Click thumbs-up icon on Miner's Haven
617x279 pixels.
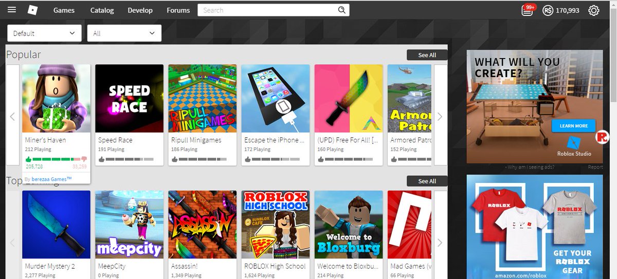tap(28, 159)
